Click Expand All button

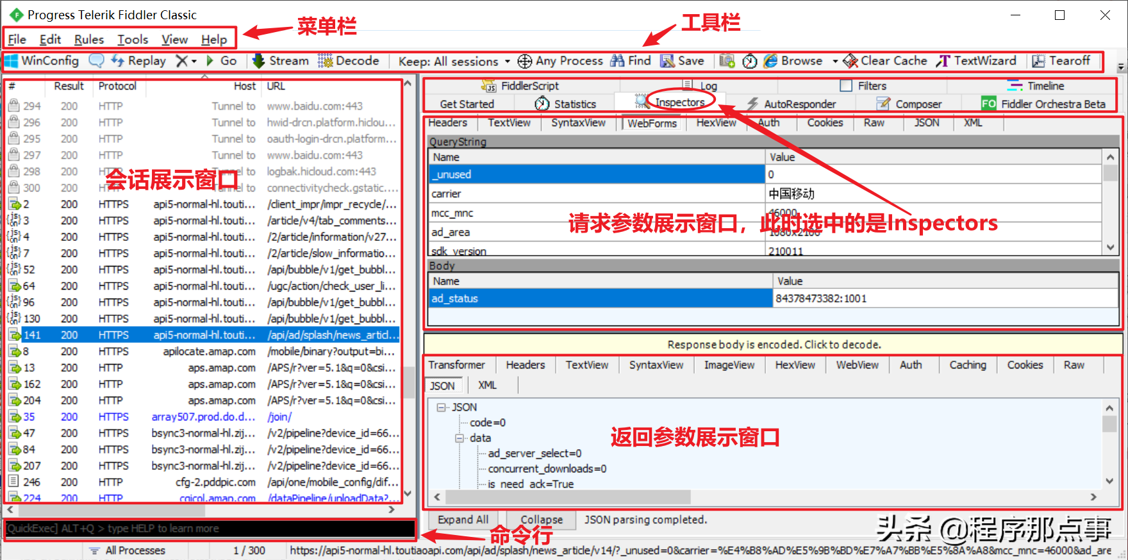[x=463, y=520]
